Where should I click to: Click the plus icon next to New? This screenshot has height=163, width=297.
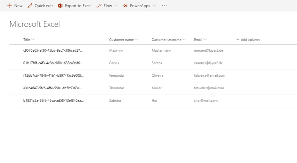click(10, 6)
